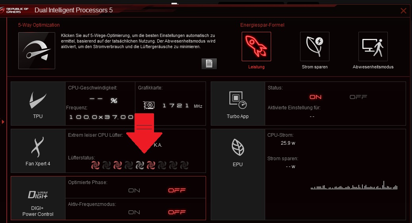Click the '-- w' power saving value
Screen dimensions: 412x223
[290, 167]
